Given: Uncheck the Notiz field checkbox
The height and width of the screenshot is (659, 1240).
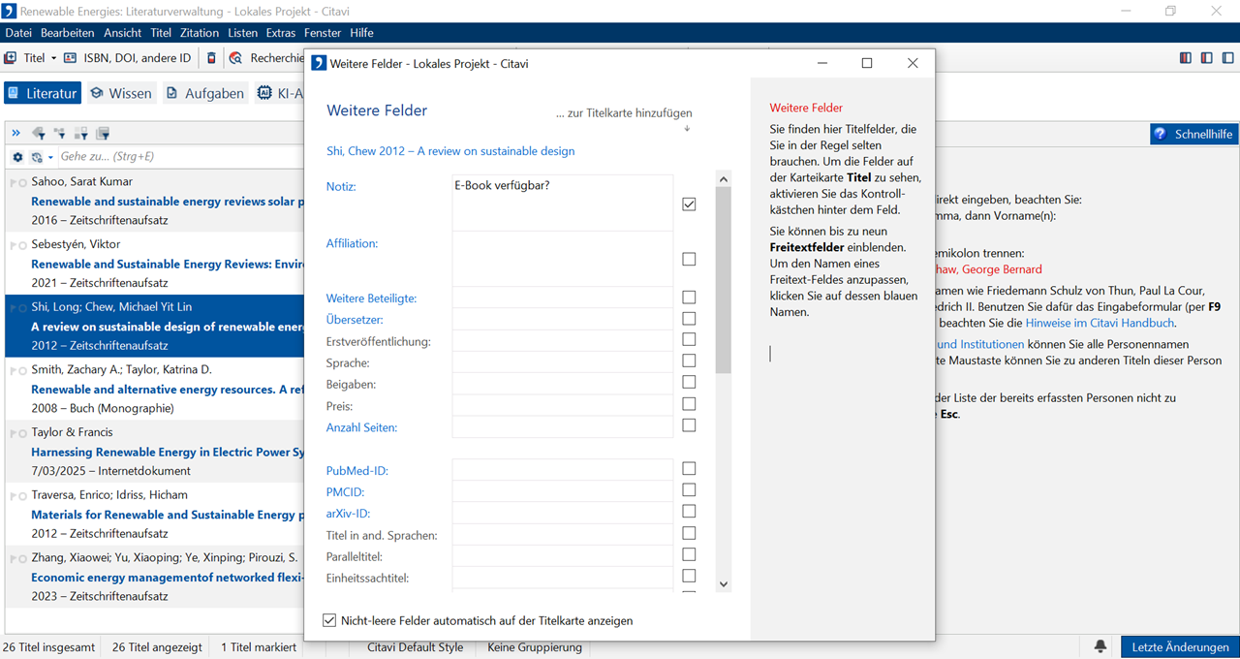Looking at the screenshot, I should (689, 204).
